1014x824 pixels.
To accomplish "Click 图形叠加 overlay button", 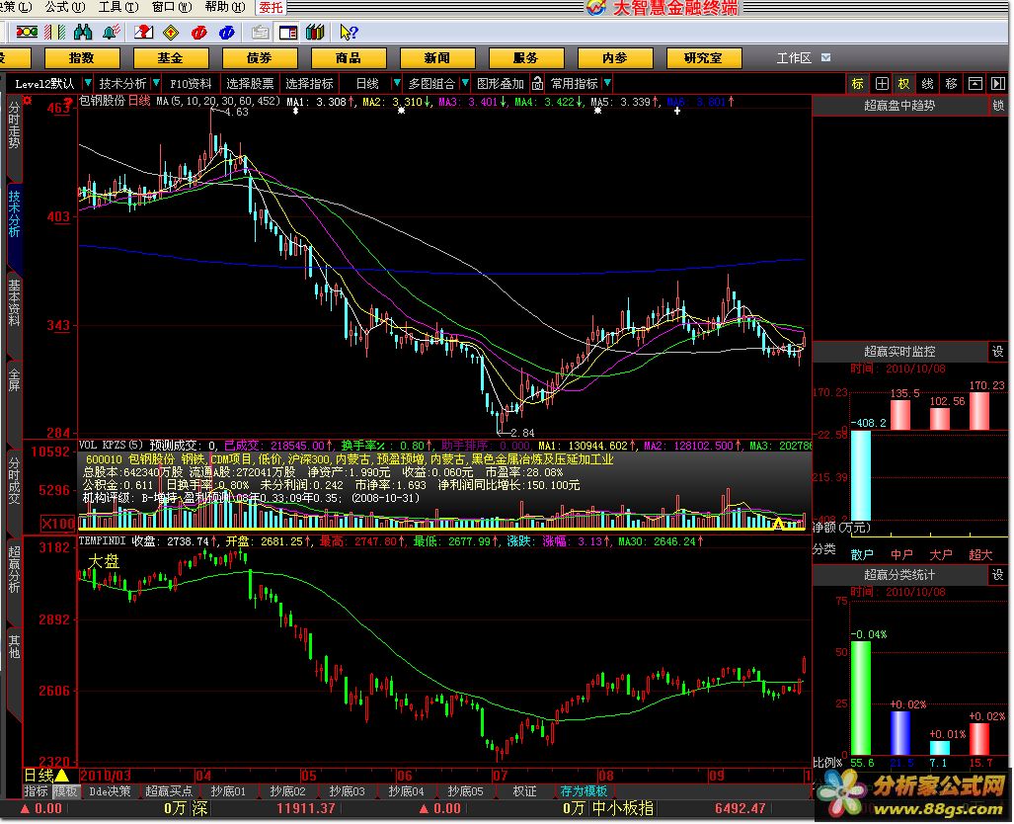I will tap(500, 84).
